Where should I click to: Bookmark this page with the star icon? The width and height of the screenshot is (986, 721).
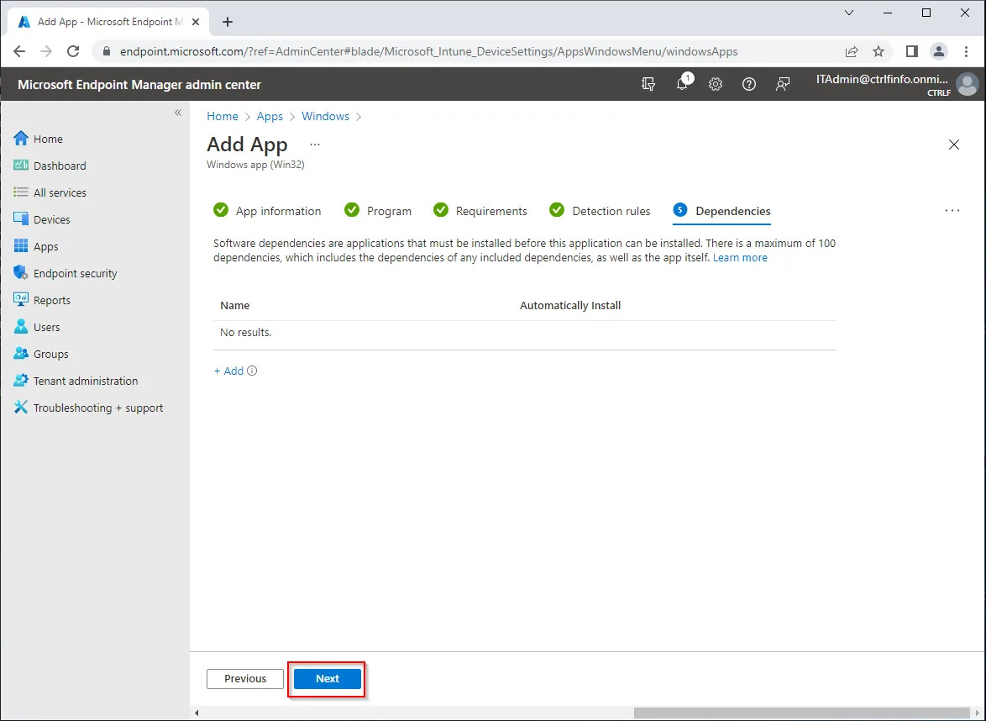[x=878, y=51]
